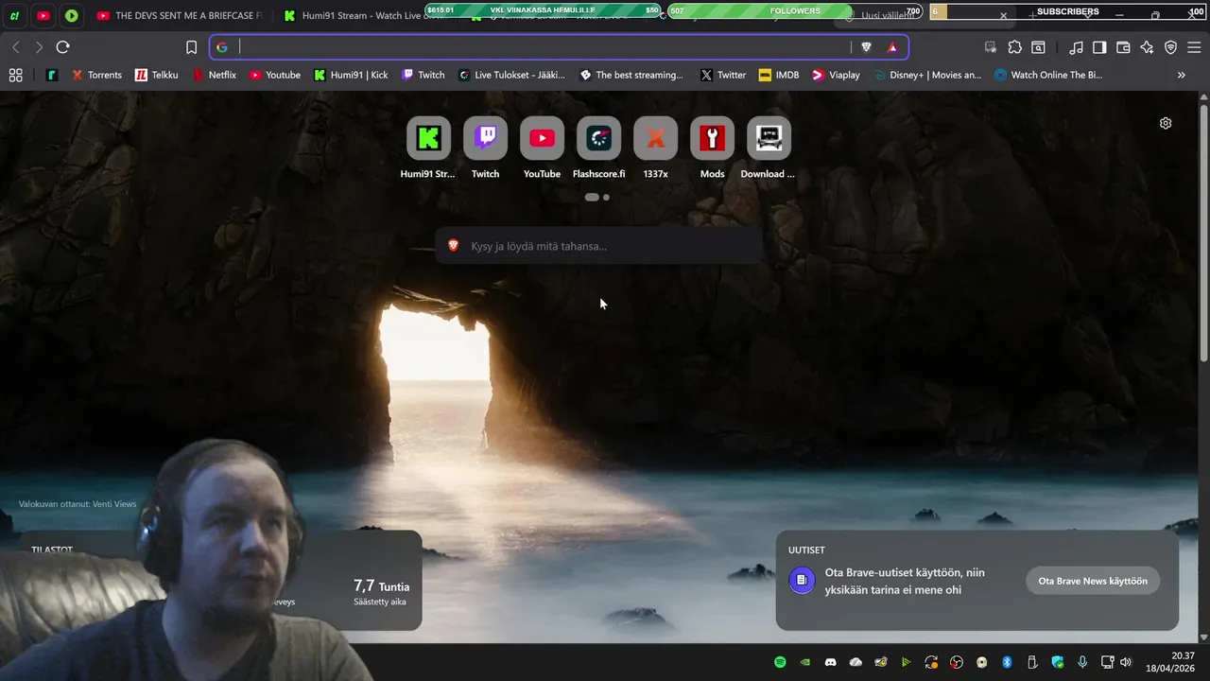This screenshot has width=1210, height=681.
Task: Toggle the sidebar panel icon
Action: point(1099,47)
